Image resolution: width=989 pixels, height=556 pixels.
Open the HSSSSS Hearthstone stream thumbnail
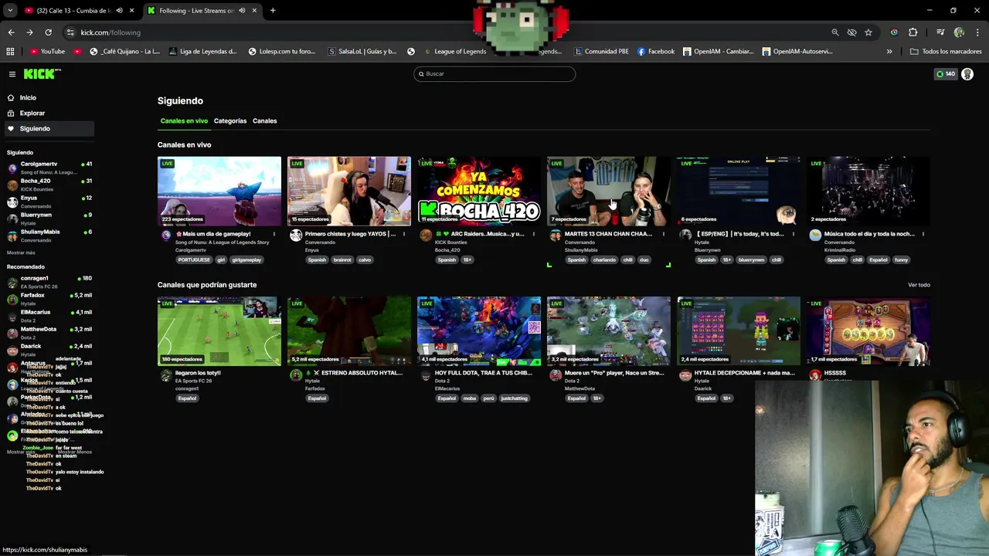pos(868,331)
